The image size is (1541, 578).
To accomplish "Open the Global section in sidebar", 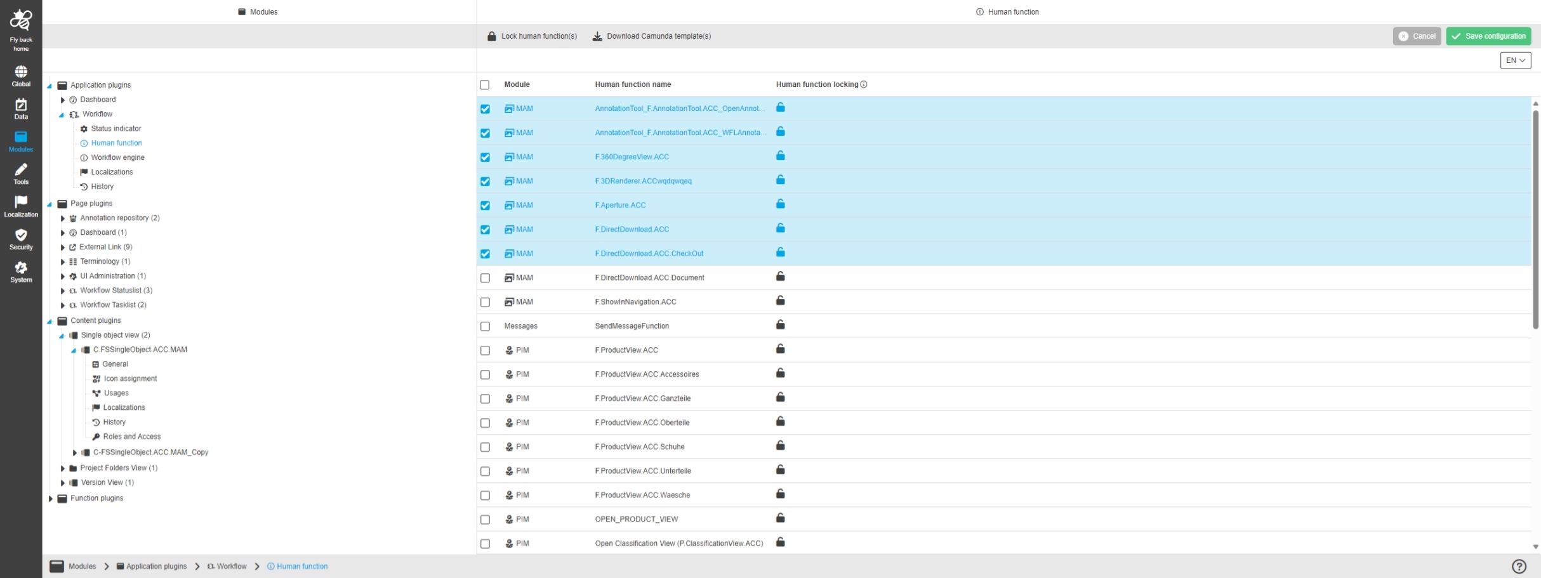I will tap(21, 76).
